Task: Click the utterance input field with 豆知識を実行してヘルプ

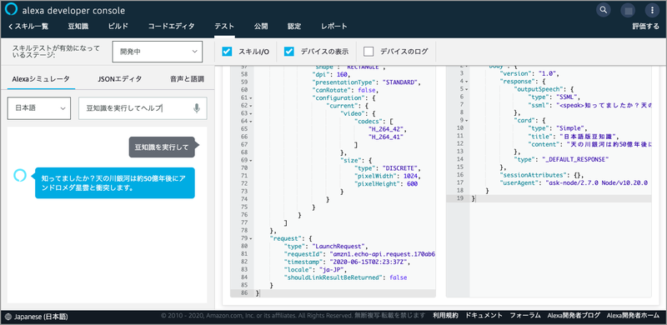Action: pyautogui.click(x=143, y=108)
